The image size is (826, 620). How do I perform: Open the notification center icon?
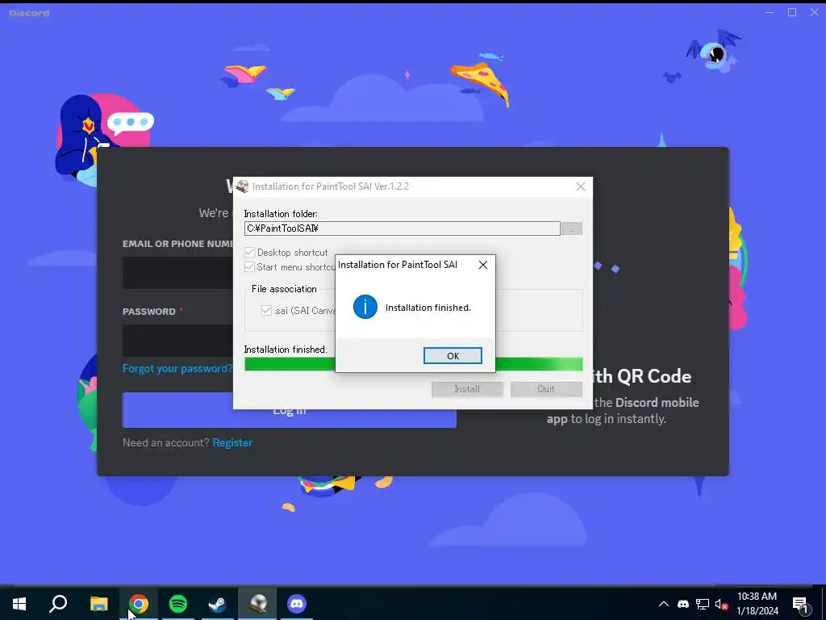coord(801,605)
